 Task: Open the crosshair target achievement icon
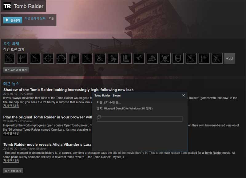[x=48, y=58]
